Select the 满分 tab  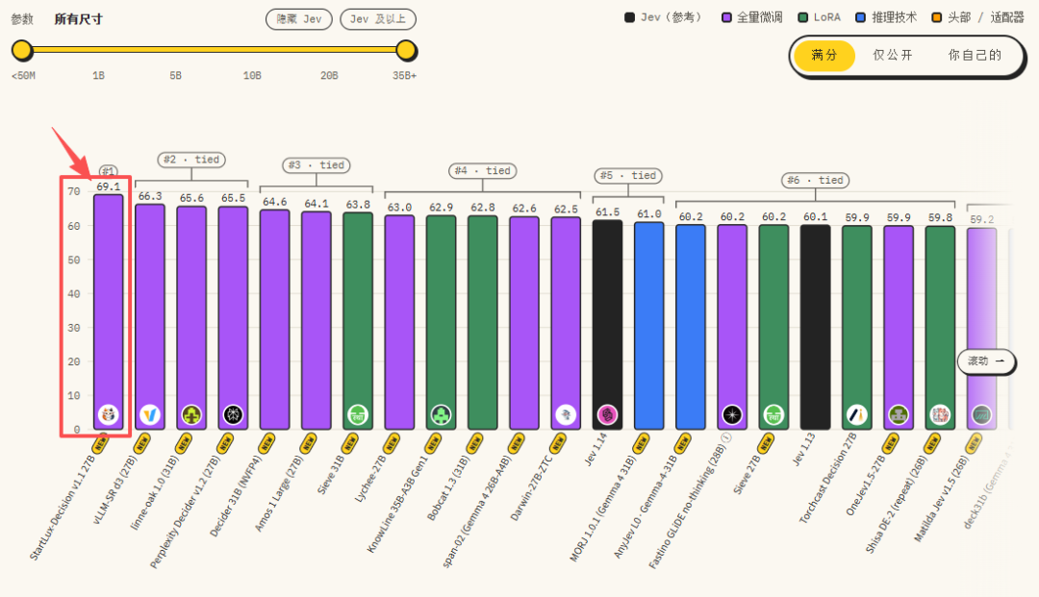pyautogui.click(x=824, y=55)
